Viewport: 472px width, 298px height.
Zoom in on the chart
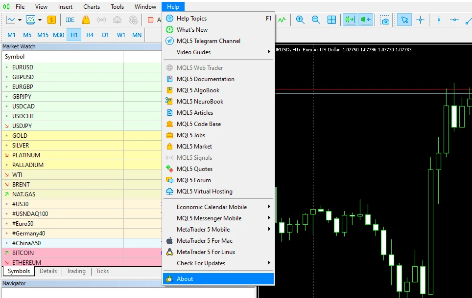click(x=300, y=20)
